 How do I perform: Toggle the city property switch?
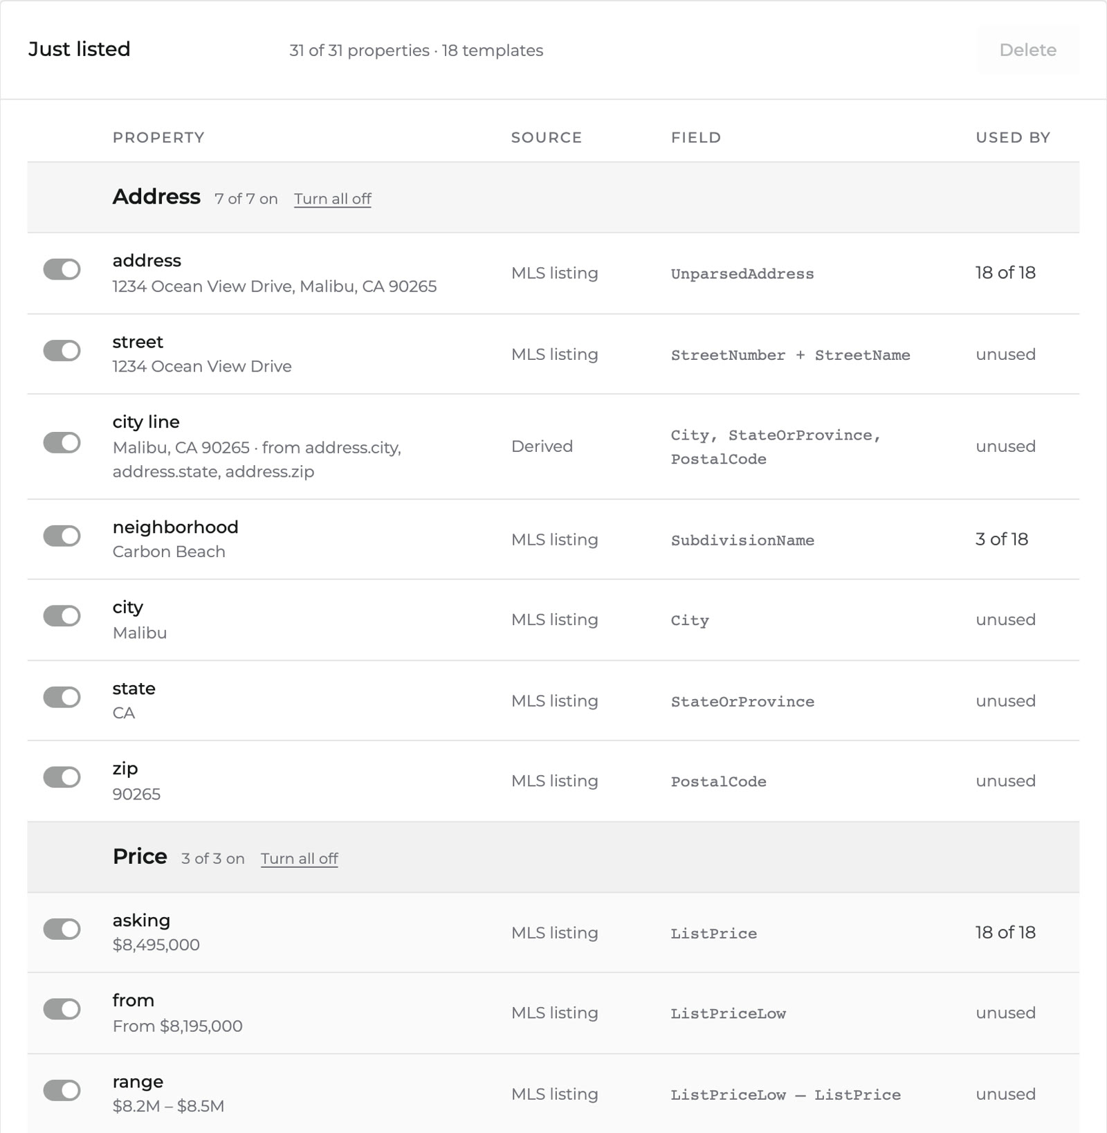click(x=62, y=615)
